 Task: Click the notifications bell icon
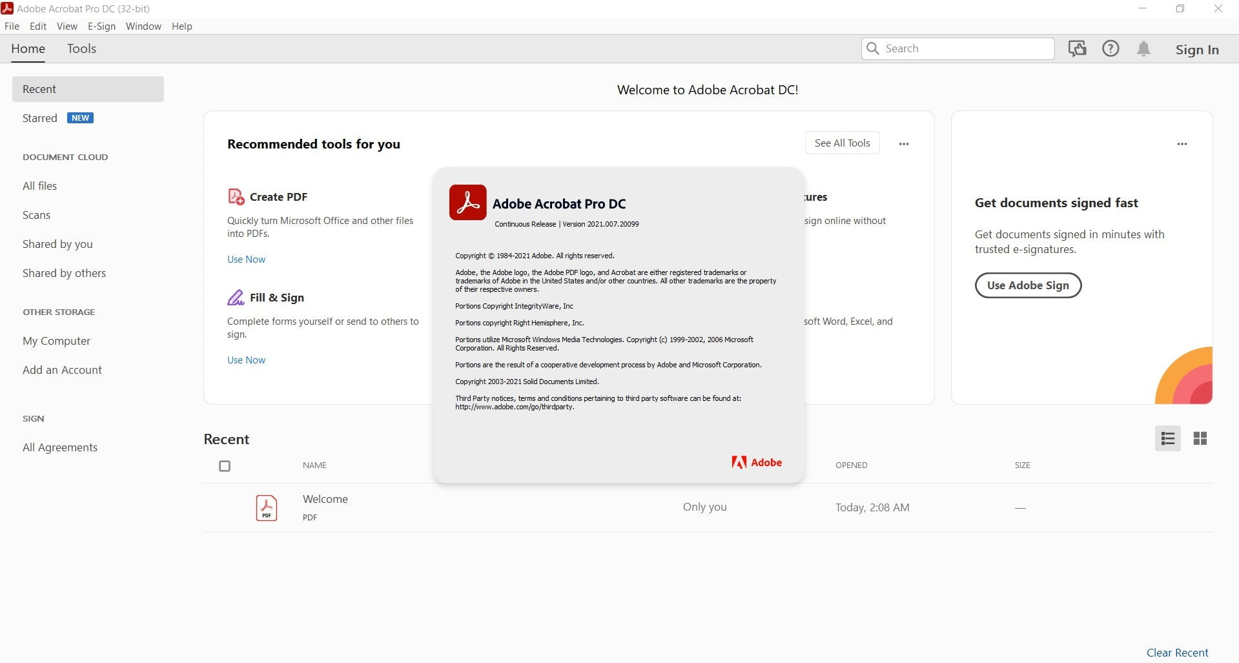click(x=1143, y=49)
